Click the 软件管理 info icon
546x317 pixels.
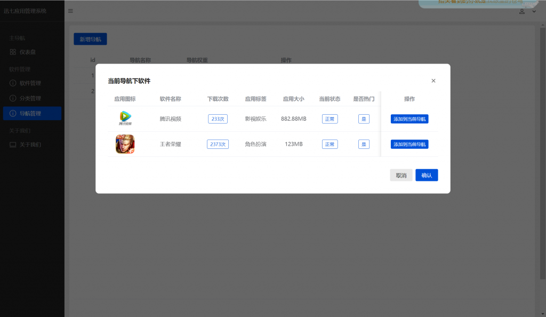13,83
